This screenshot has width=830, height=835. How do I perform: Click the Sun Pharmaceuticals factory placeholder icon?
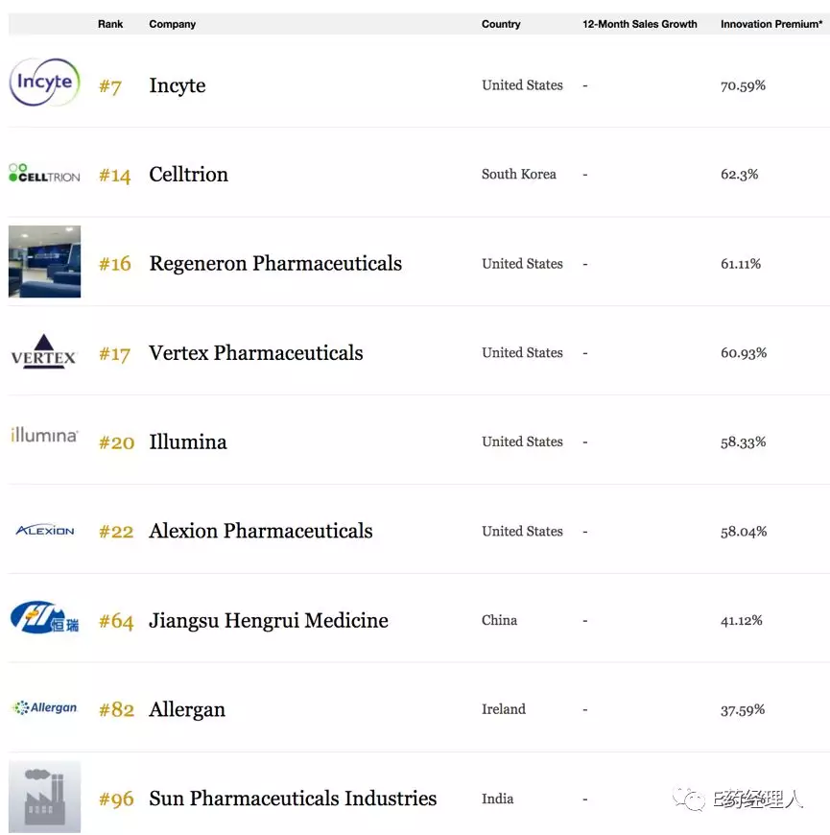click(x=44, y=797)
